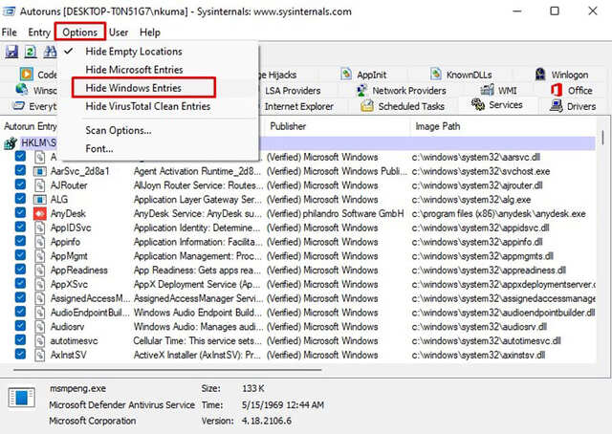Disable the Audiosrv autorun entry checkbox

click(x=20, y=325)
